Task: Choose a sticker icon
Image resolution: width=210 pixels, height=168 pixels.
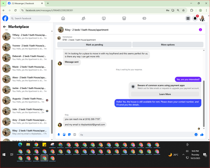Action: (x=69, y=134)
